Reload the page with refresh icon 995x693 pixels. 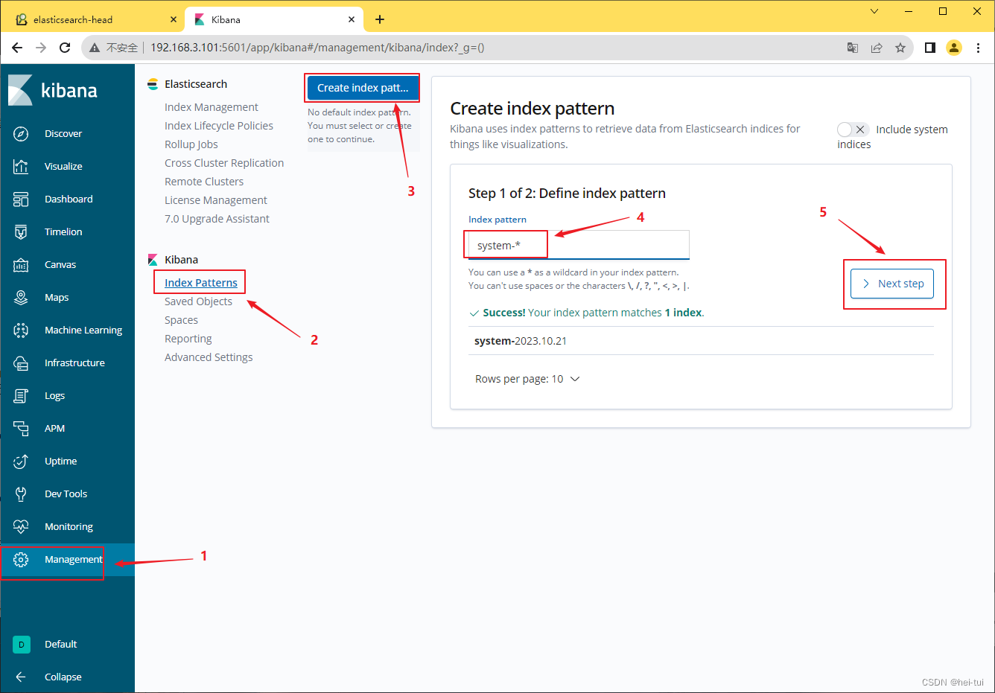[x=65, y=48]
